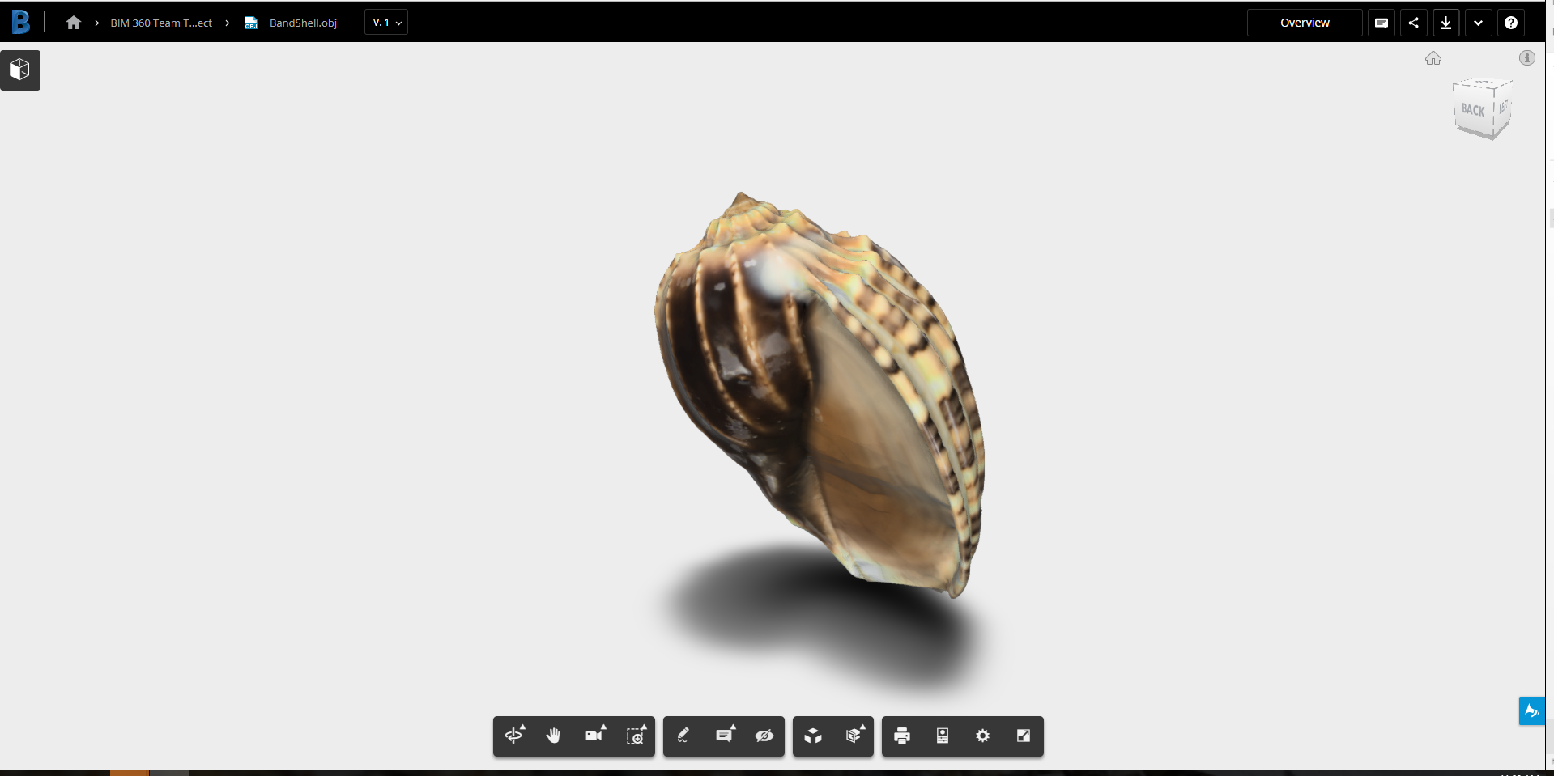Open the BandShell.obj breadcrumb item
The image size is (1554, 776).
coord(304,22)
